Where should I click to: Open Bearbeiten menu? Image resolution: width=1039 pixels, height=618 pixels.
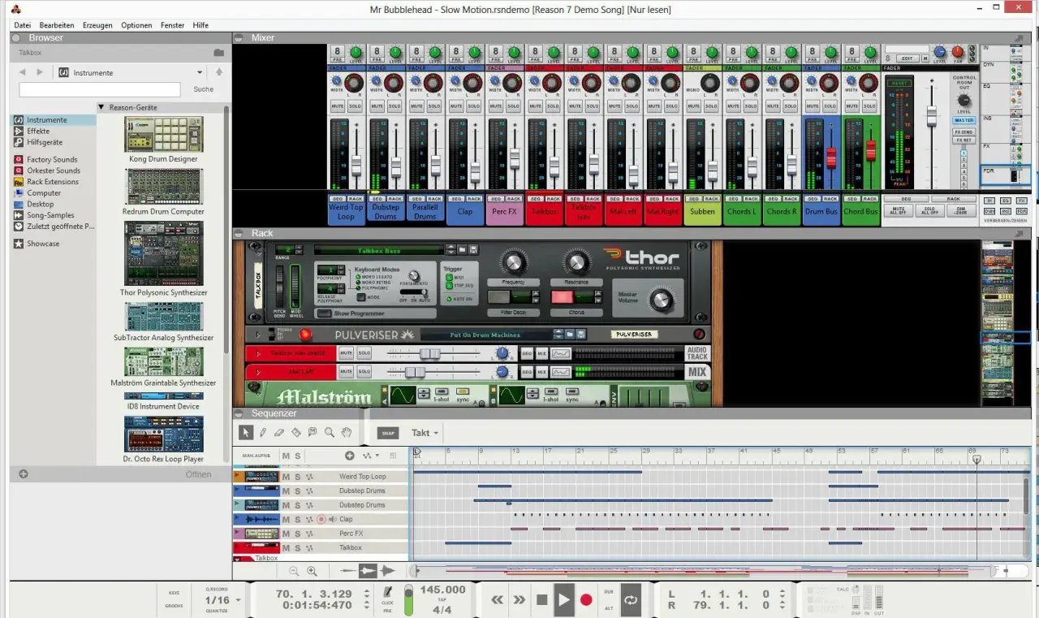[57, 25]
